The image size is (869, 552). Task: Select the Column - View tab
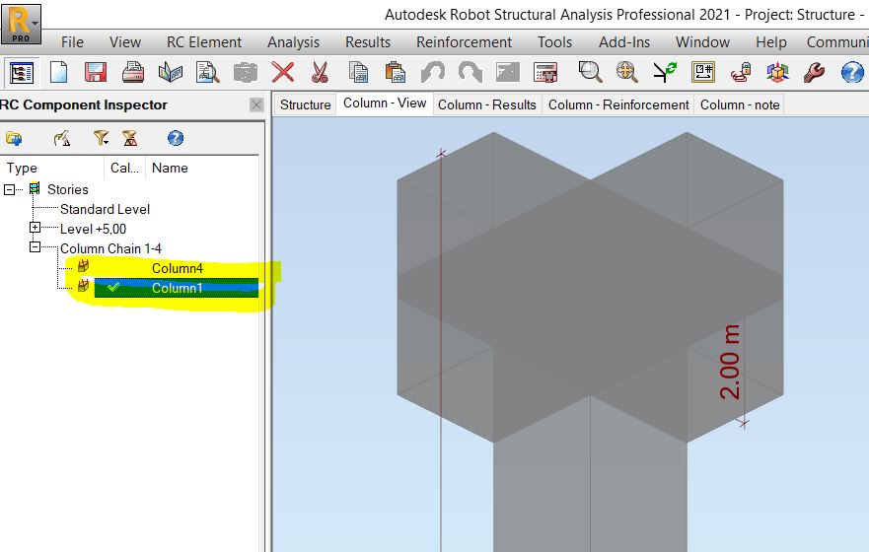coord(385,103)
